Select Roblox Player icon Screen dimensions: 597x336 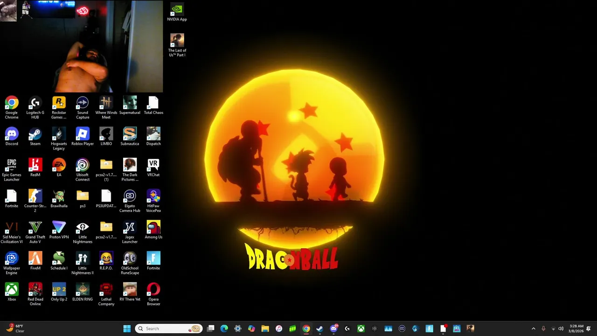point(83,137)
